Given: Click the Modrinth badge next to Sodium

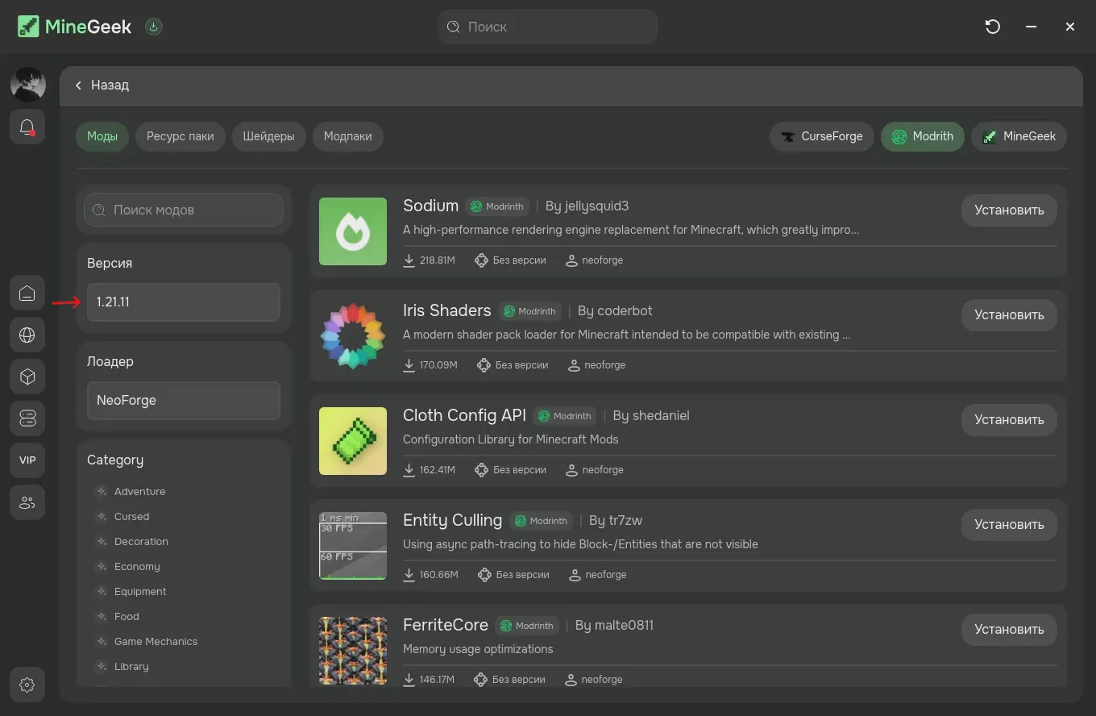Looking at the screenshot, I should (498, 206).
